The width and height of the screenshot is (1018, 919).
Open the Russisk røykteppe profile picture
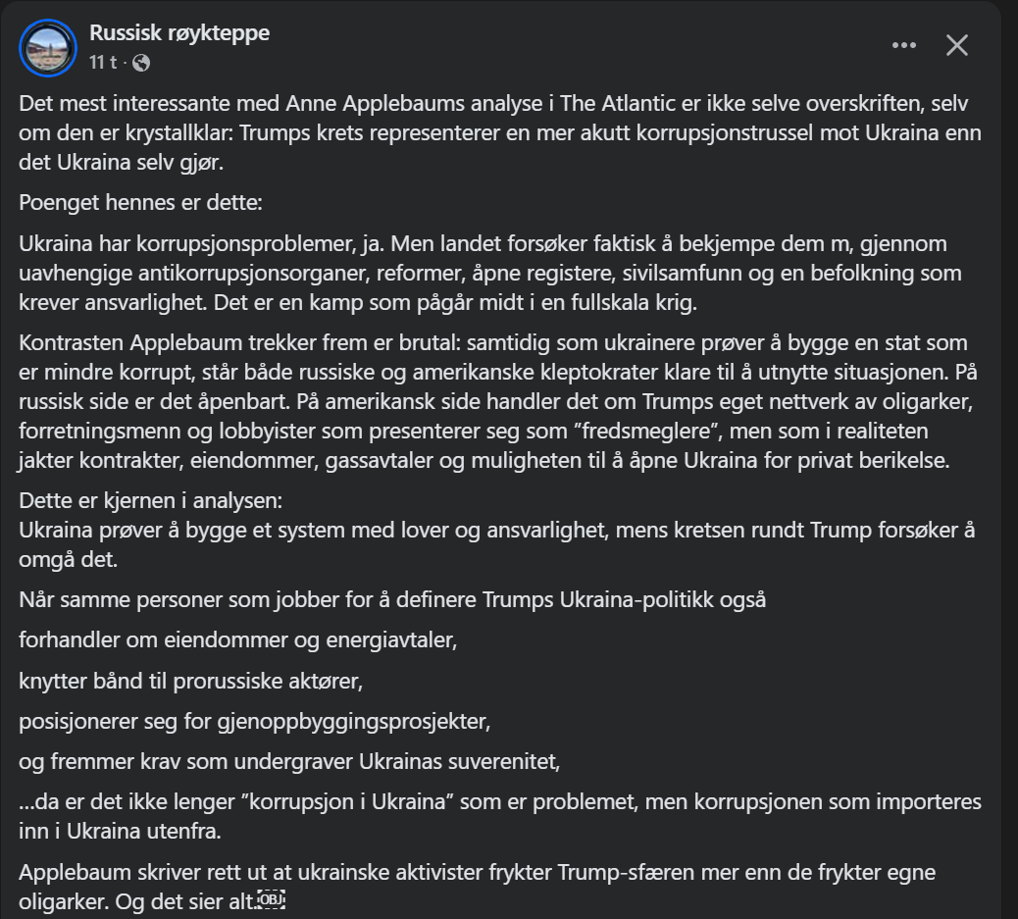coord(48,47)
